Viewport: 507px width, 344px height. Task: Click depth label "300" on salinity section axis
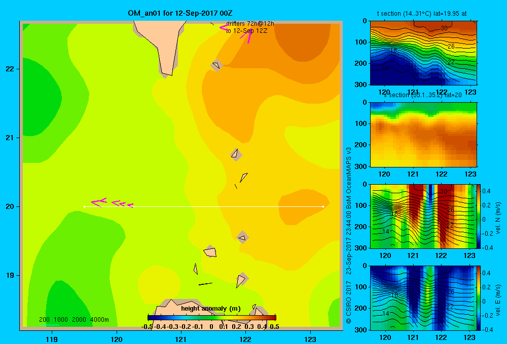tap(361, 166)
